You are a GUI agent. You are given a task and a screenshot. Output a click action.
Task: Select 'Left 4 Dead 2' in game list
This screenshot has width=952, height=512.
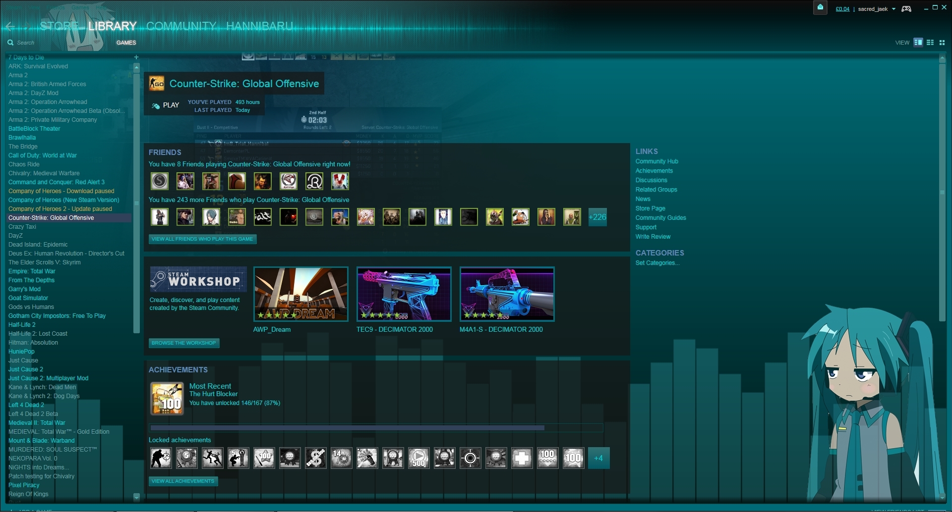(26, 405)
